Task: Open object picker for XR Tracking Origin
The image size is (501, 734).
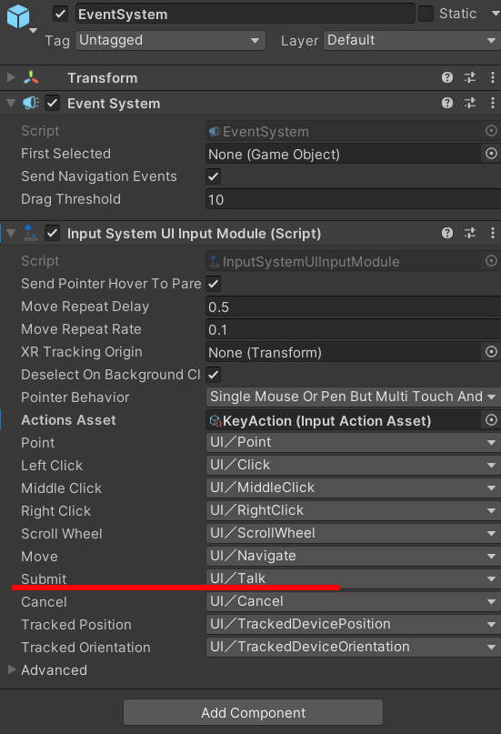Action: point(491,352)
